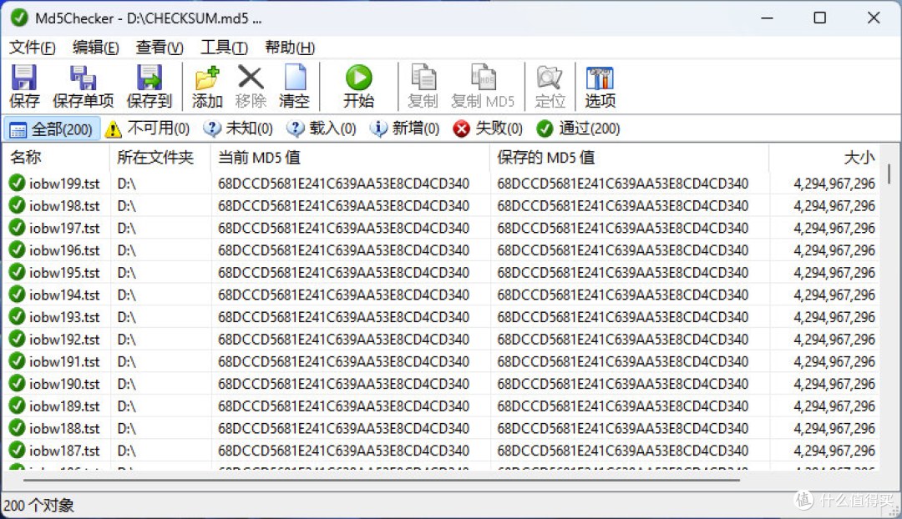Select the file iobw193.tst
Viewport: 902px width, 519px height.
pos(63,317)
